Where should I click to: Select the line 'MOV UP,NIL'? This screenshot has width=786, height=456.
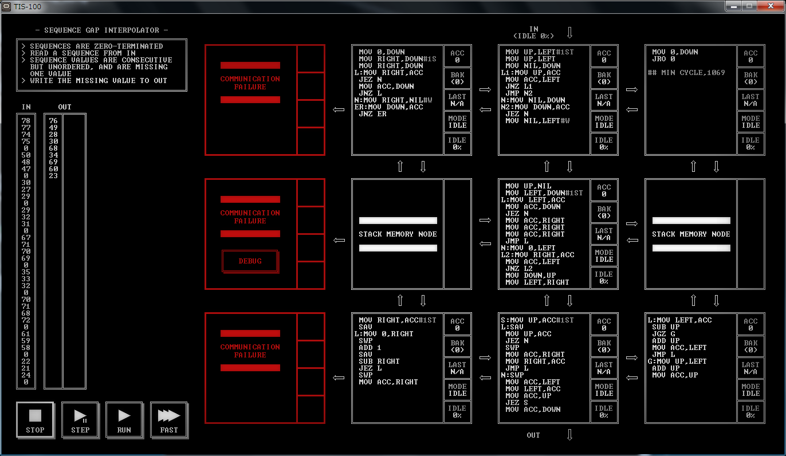528,186
